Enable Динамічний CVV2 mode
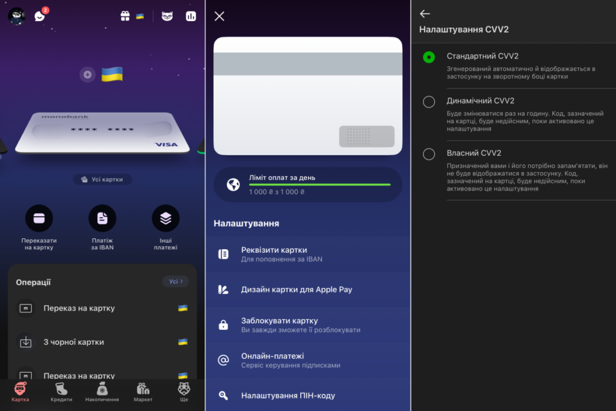616x411 pixels. [429, 102]
